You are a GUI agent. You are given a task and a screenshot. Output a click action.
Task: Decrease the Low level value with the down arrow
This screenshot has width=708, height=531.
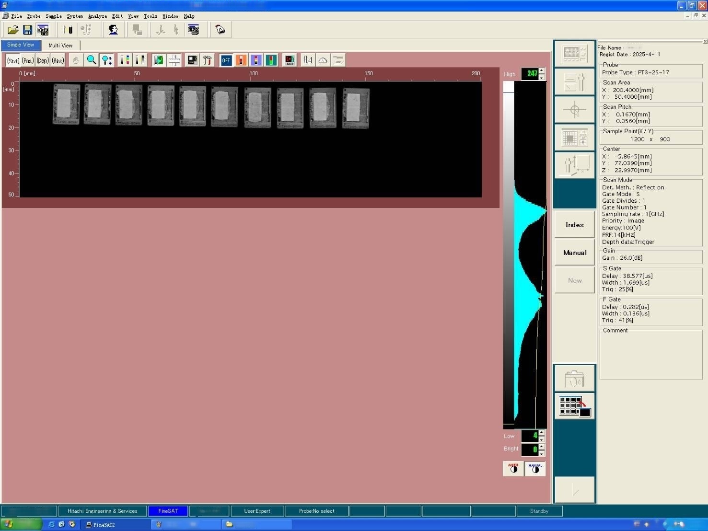pyautogui.click(x=542, y=439)
